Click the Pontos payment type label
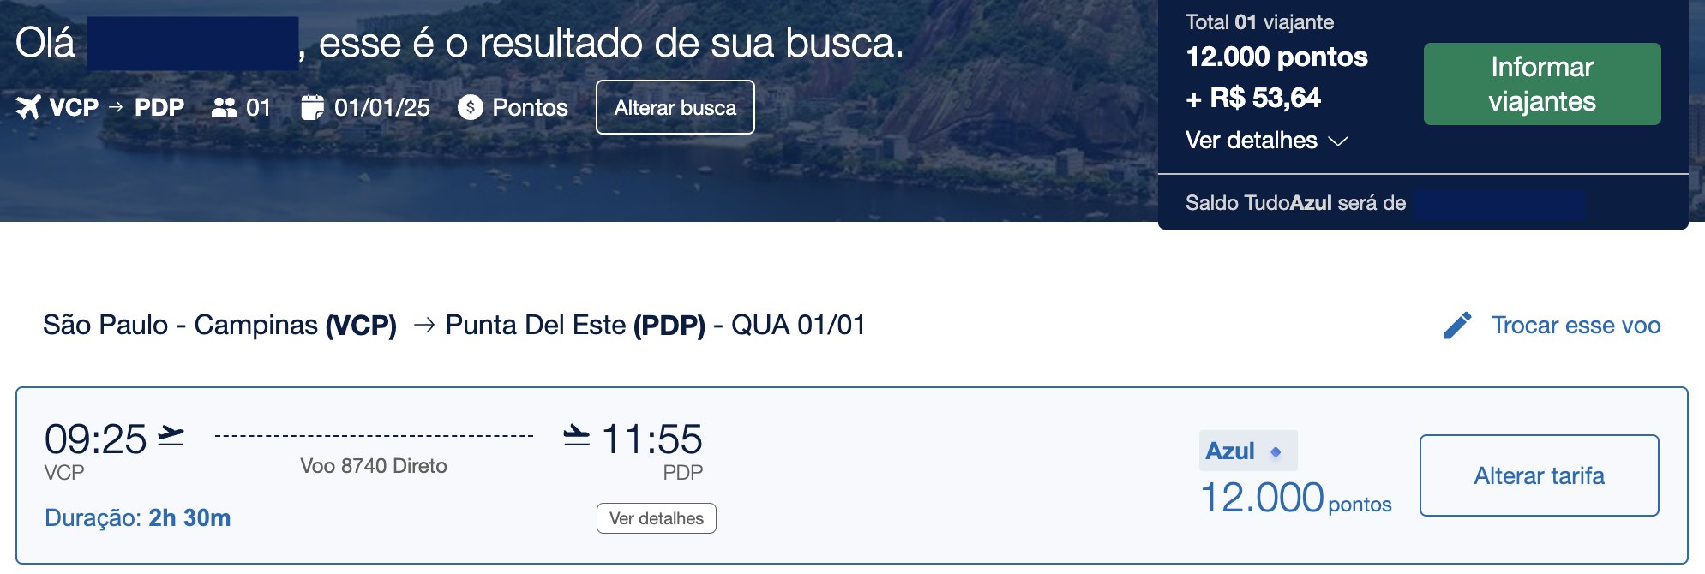The height and width of the screenshot is (574, 1705). click(x=530, y=107)
